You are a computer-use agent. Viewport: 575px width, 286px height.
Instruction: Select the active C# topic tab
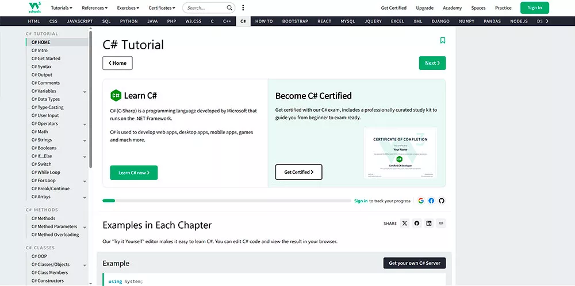click(x=243, y=21)
